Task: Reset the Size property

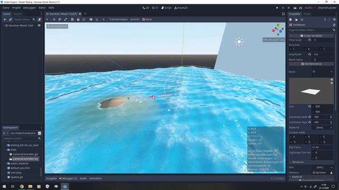Action: point(309,107)
